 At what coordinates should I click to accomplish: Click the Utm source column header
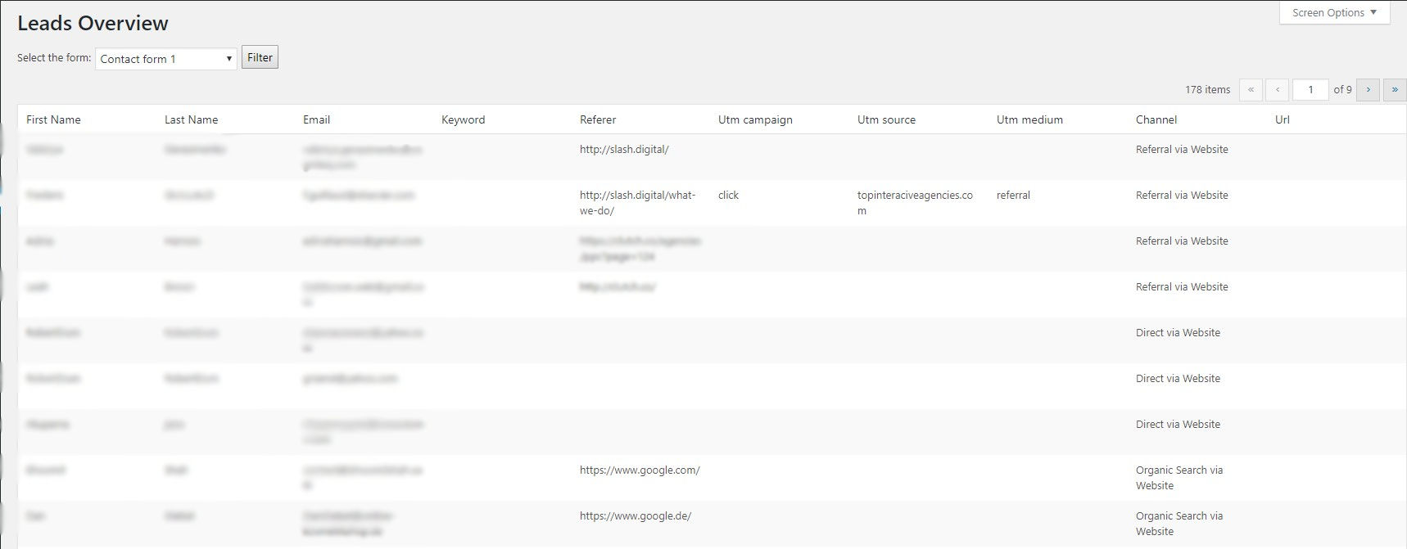(886, 119)
